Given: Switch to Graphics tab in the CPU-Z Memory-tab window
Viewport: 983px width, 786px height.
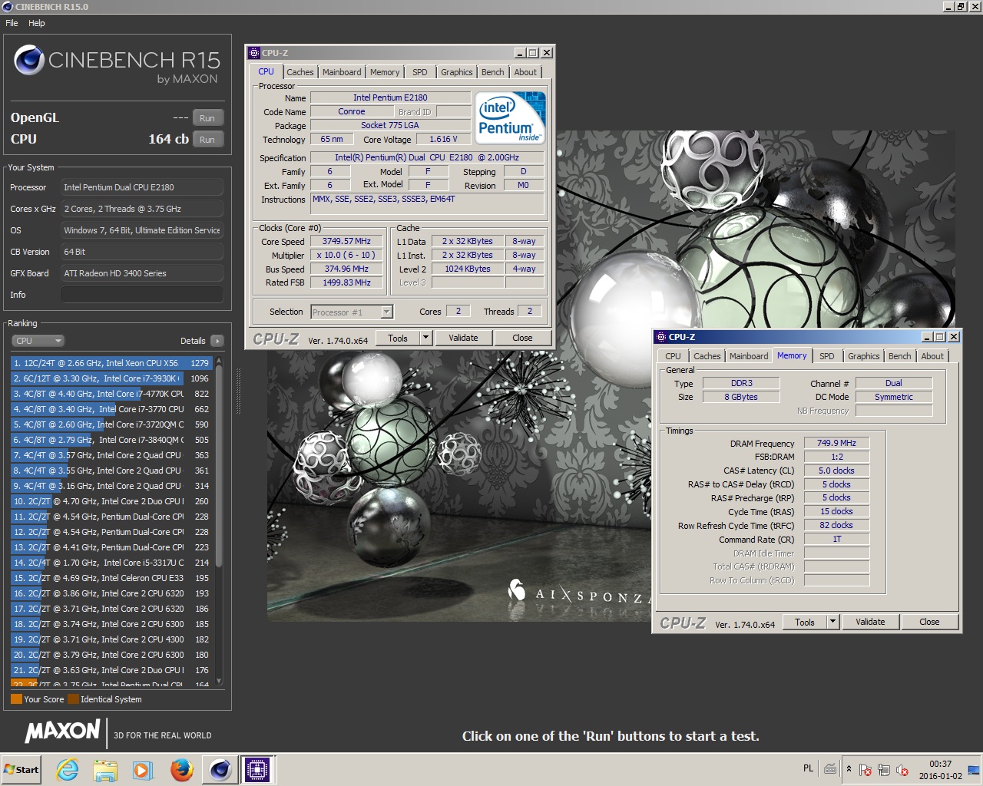Looking at the screenshot, I should coord(864,356).
